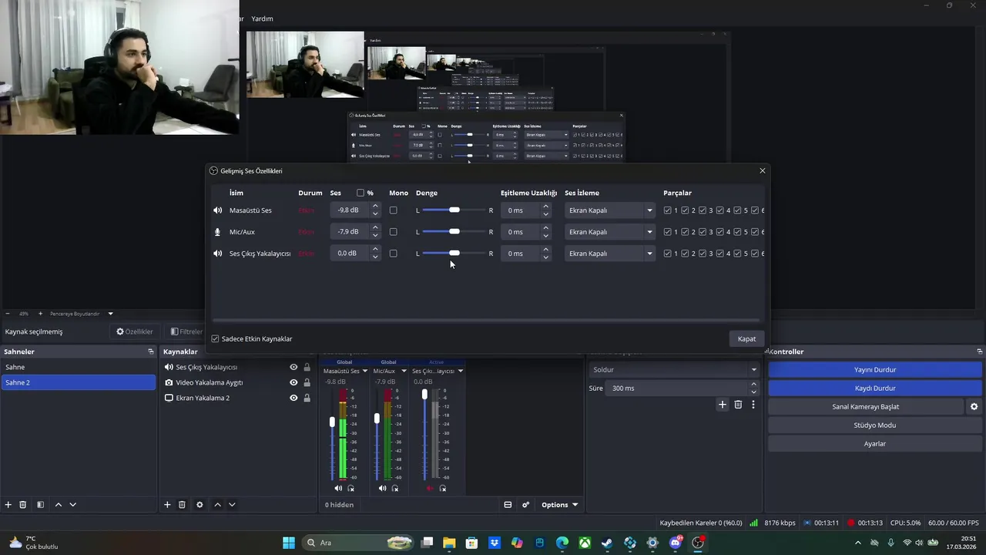
Task: Enable Mono for Mic/Aux
Action: point(394,232)
